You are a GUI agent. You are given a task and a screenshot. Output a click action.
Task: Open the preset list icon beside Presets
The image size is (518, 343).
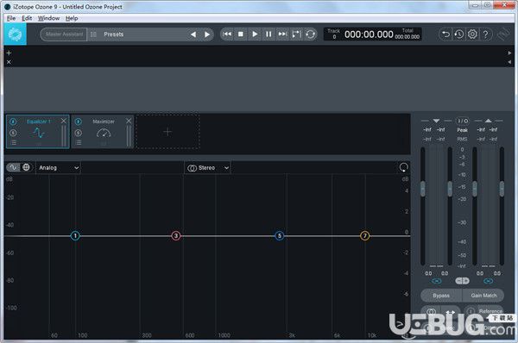point(93,34)
